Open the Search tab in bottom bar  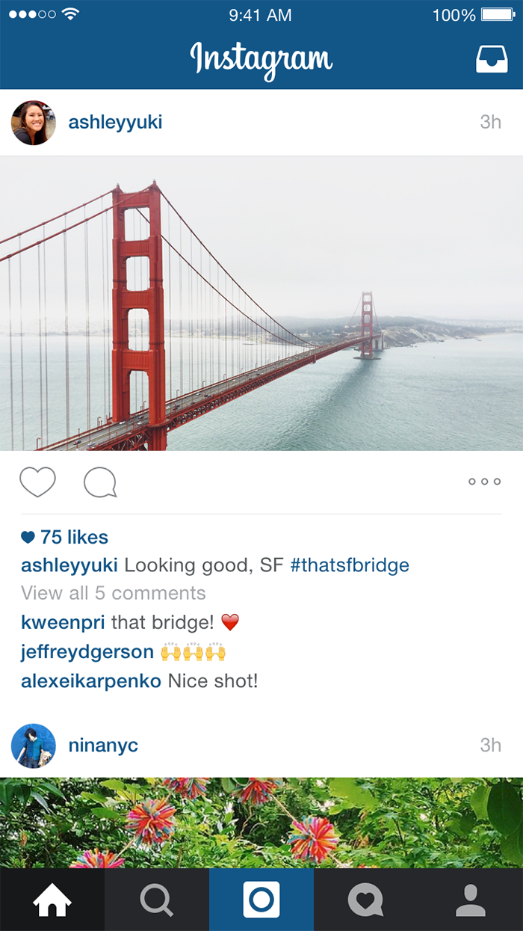pos(157,900)
